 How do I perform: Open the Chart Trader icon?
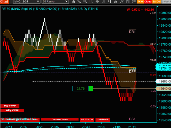pos(109,2)
